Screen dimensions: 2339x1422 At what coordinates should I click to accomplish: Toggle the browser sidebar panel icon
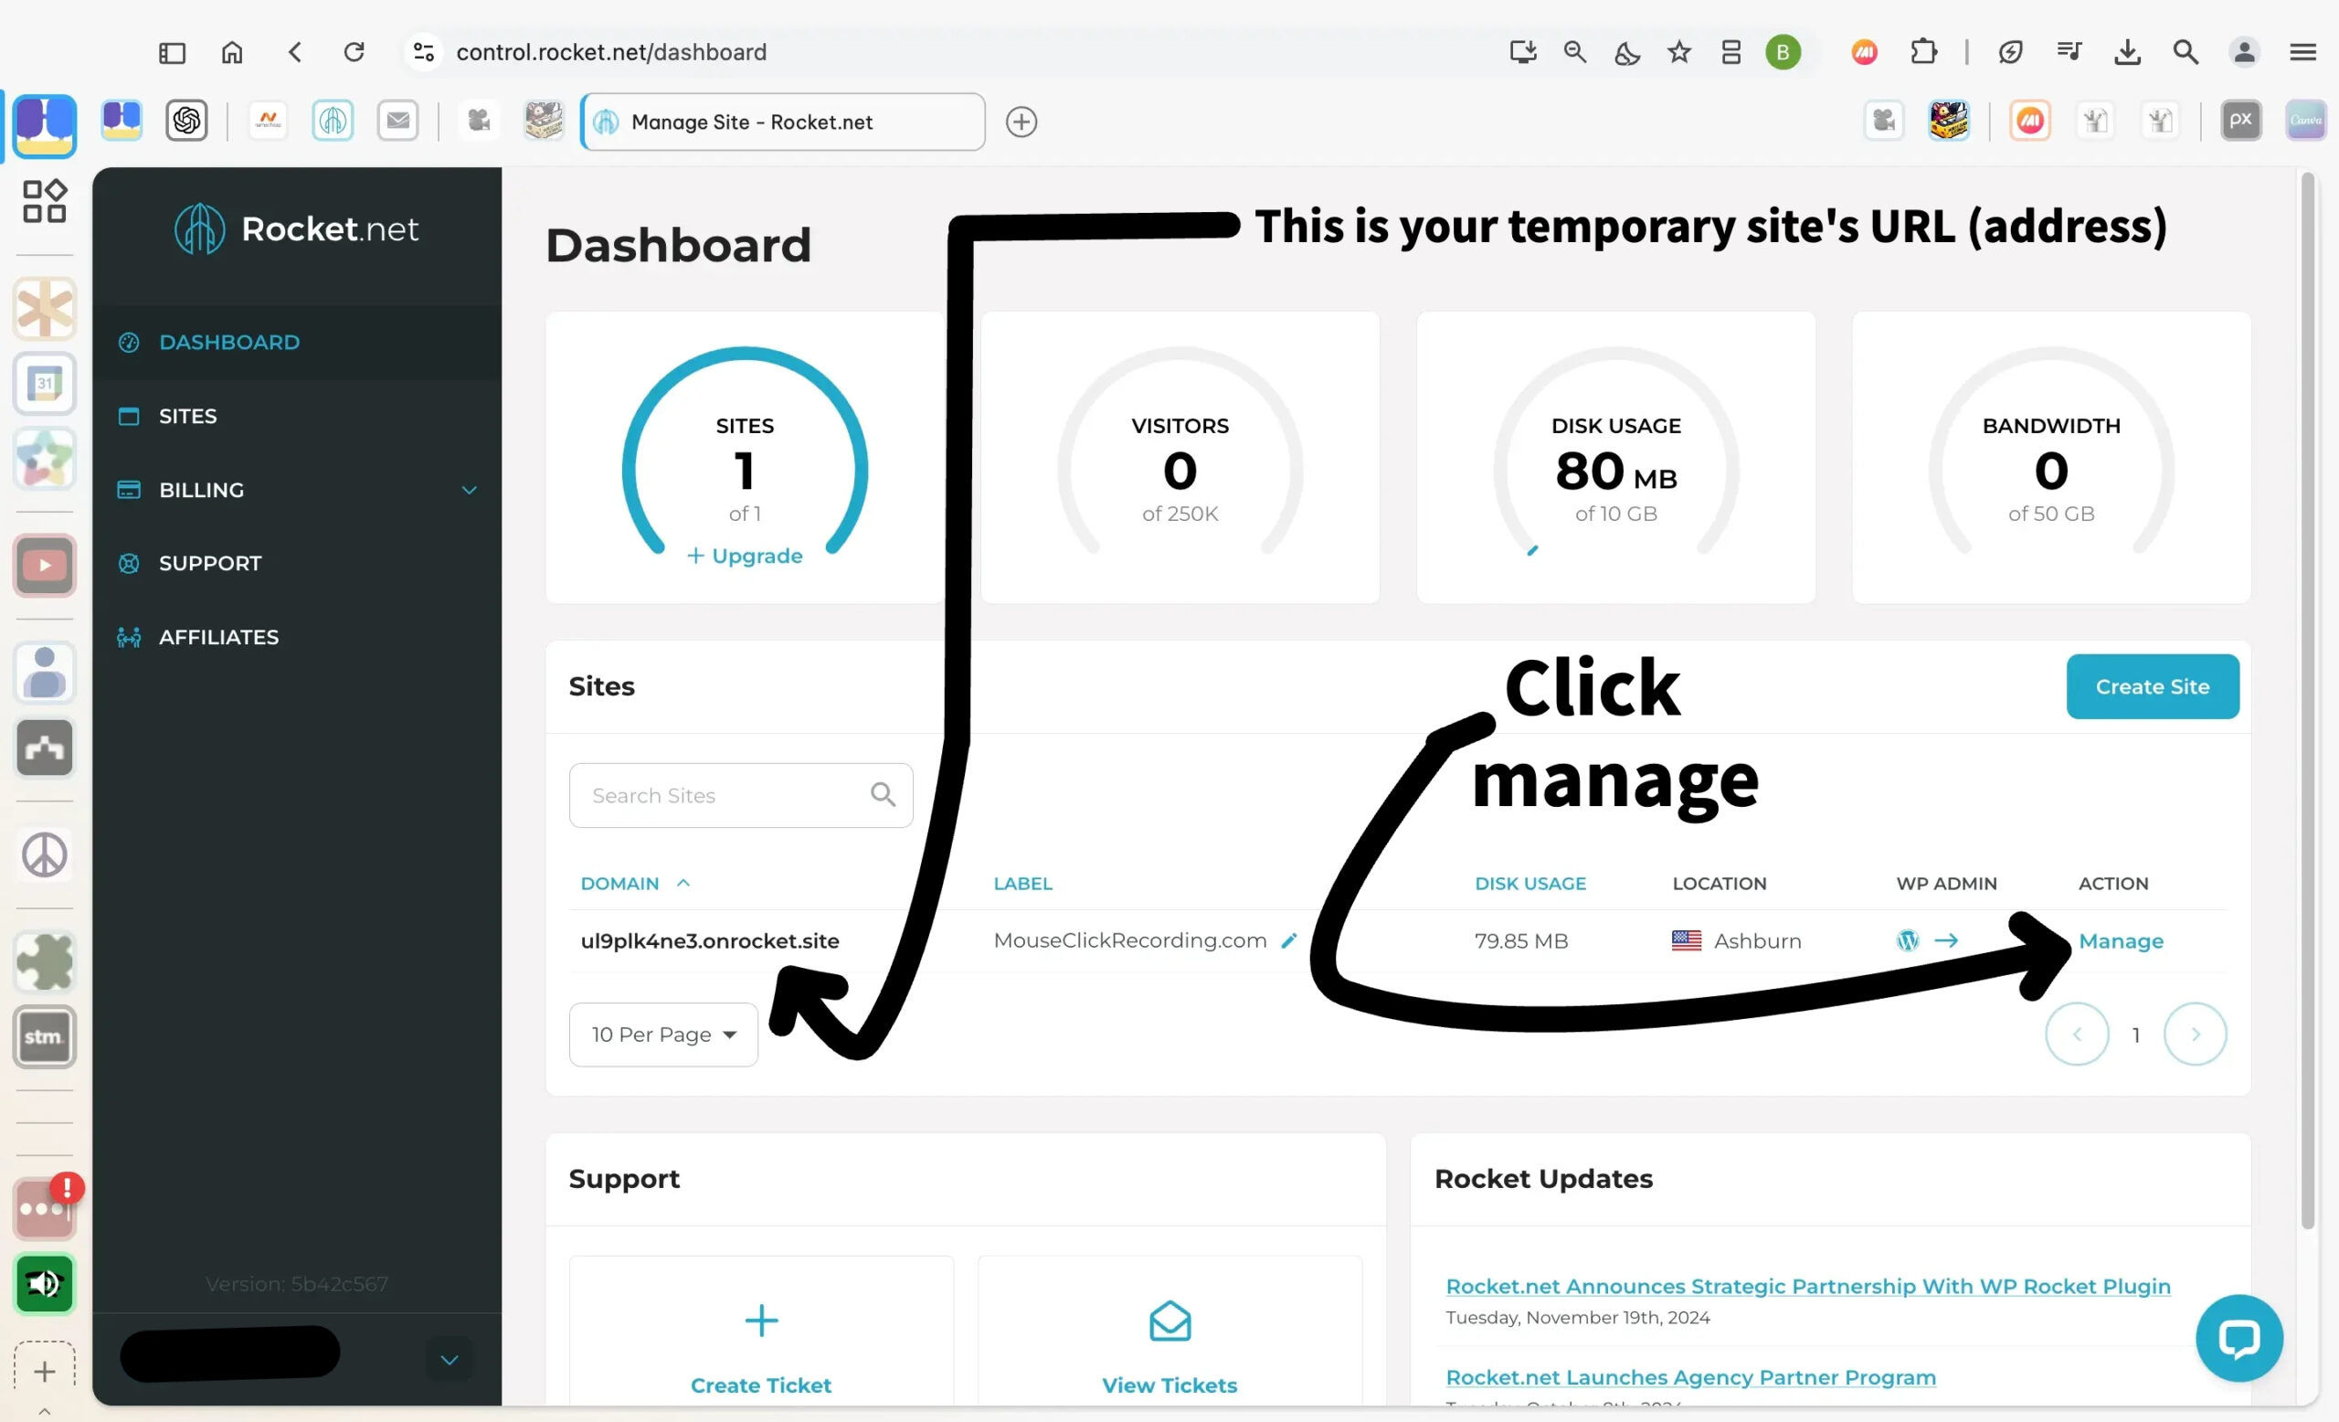click(x=172, y=52)
